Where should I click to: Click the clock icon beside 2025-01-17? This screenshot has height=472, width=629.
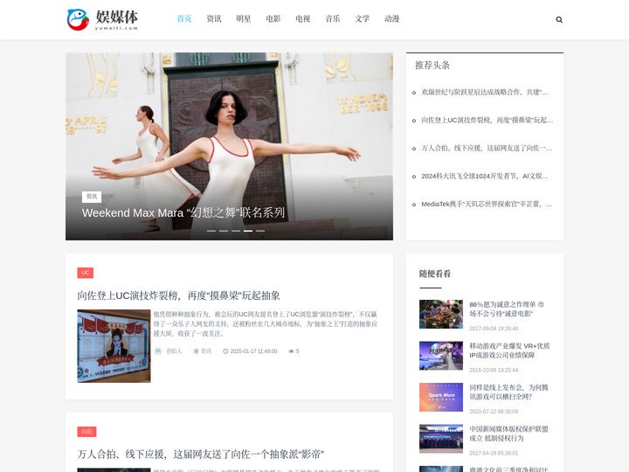[225, 351]
